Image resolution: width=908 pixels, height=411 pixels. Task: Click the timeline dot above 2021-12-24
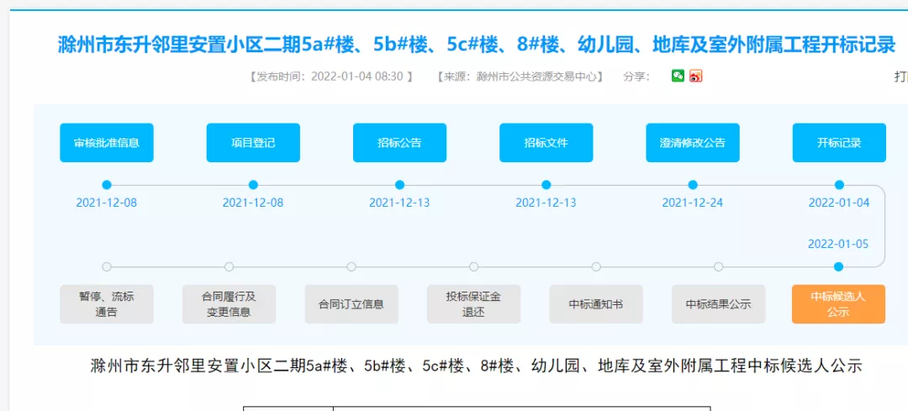(693, 185)
